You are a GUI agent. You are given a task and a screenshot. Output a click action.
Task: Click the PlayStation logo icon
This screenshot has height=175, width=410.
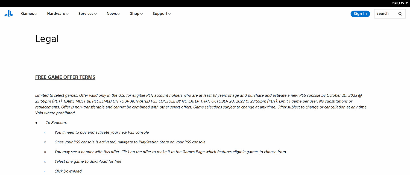click(9, 14)
